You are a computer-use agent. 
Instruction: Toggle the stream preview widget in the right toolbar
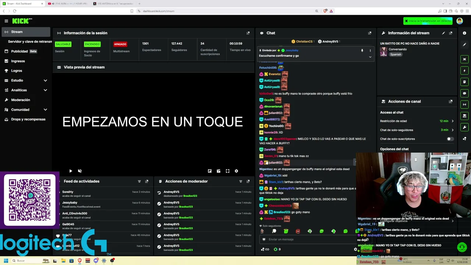point(464,59)
